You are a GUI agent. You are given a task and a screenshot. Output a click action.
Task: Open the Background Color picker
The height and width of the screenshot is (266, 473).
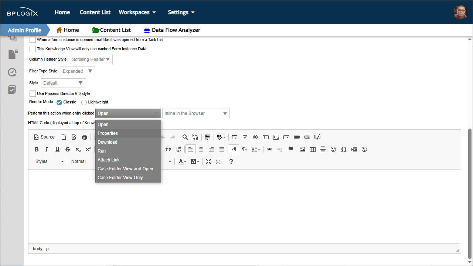195,161
